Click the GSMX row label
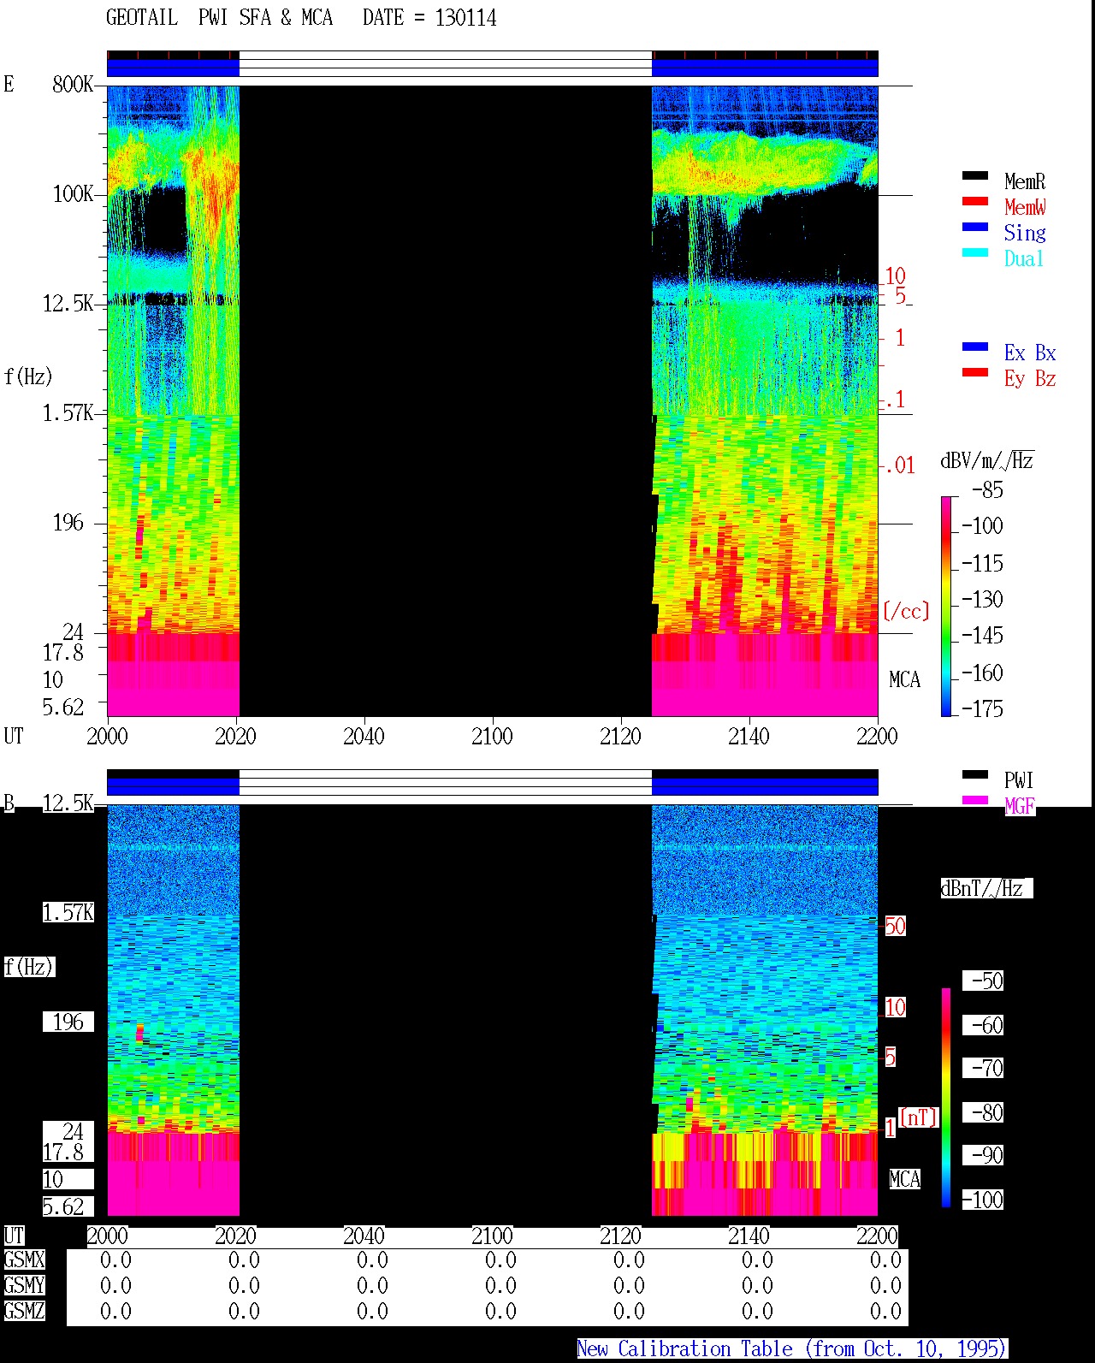 coord(24,1260)
